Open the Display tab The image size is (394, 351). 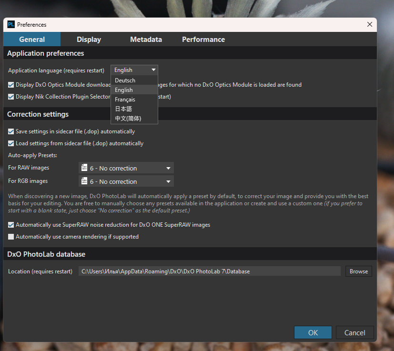click(x=89, y=39)
